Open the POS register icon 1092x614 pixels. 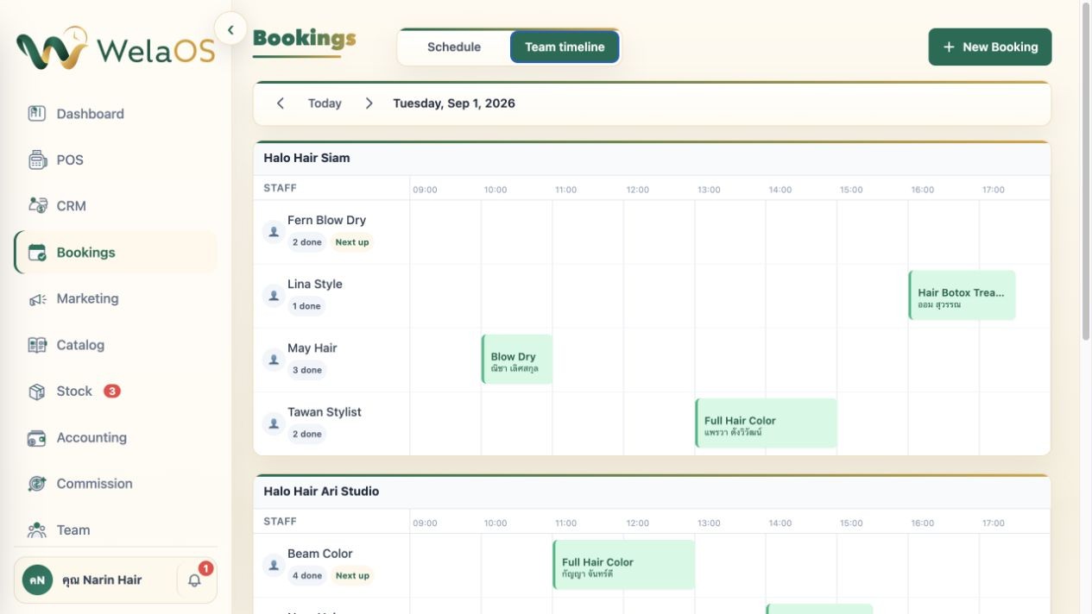click(x=36, y=160)
